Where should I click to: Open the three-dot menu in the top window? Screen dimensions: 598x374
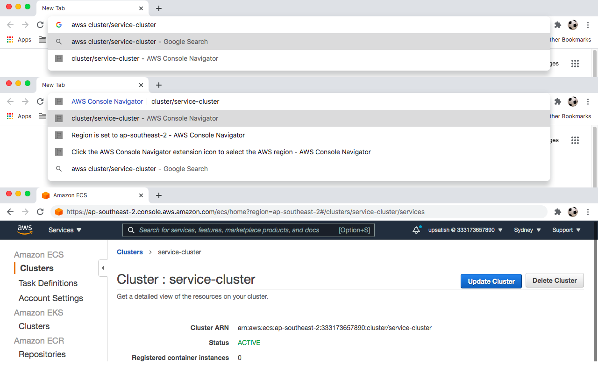(x=588, y=25)
